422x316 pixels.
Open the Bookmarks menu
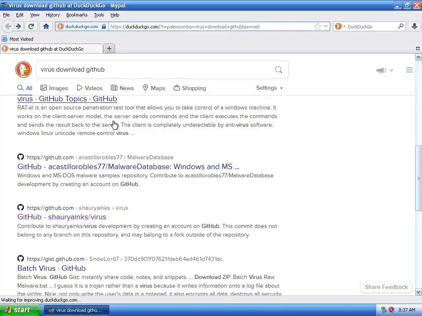(77, 15)
